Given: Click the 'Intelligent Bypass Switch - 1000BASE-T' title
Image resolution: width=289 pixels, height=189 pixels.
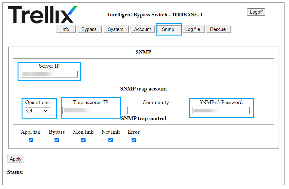Looking at the screenshot, I should [155, 15].
